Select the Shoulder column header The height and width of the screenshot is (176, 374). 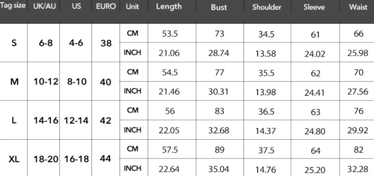(267, 8)
